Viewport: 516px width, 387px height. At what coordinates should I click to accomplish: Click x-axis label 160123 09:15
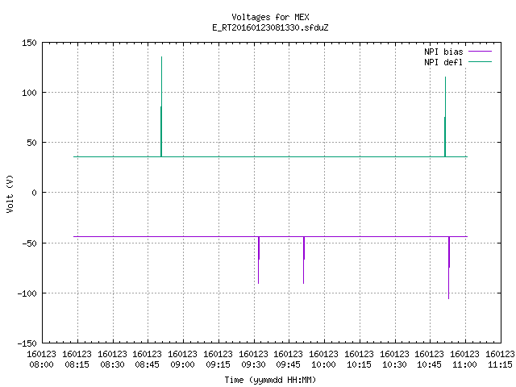pos(218,360)
